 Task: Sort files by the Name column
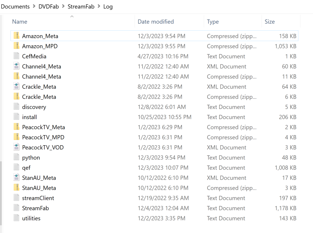click(20, 22)
